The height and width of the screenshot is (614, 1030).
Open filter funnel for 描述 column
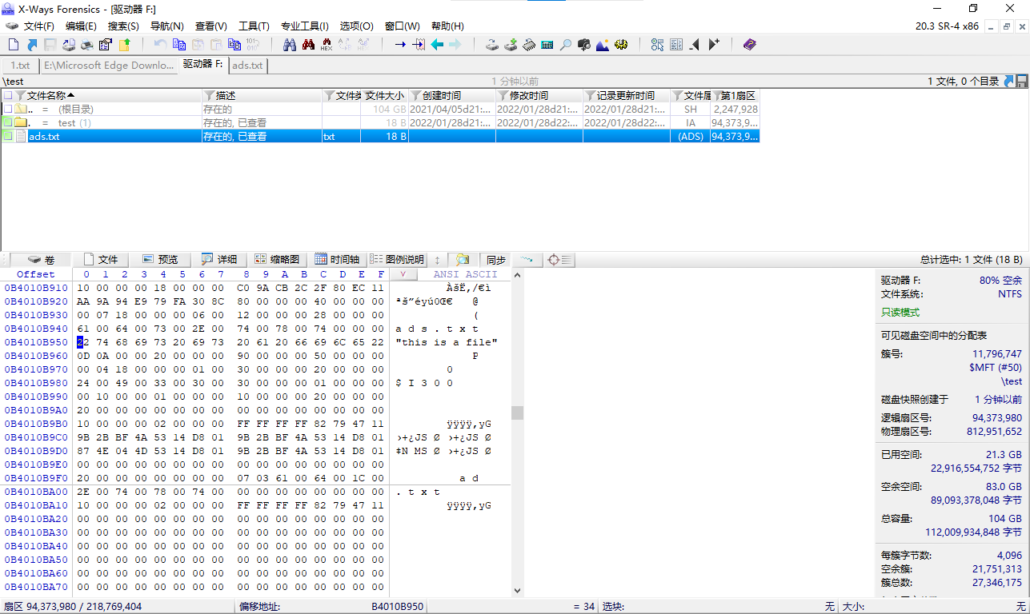pos(210,95)
